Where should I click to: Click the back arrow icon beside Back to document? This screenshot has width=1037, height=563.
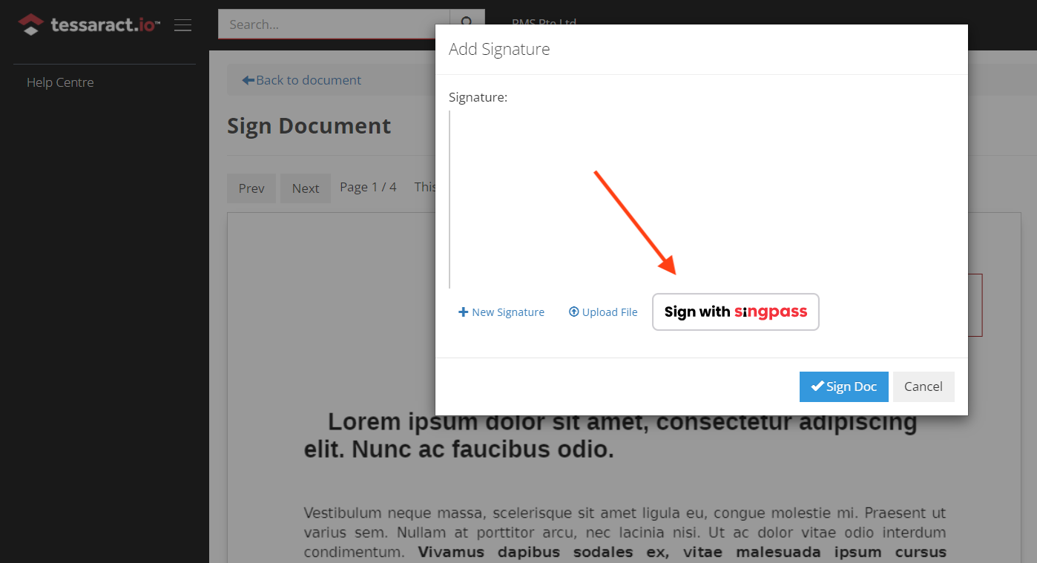[x=247, y=79]
